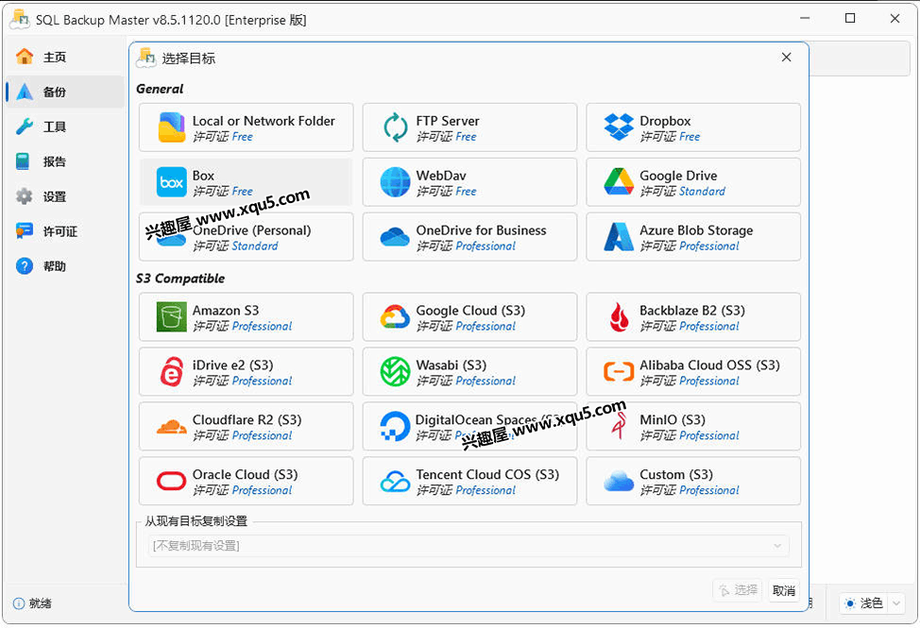920x628 pixels.
Task: Click the WebDav globe icon
Action: [395, 182]
